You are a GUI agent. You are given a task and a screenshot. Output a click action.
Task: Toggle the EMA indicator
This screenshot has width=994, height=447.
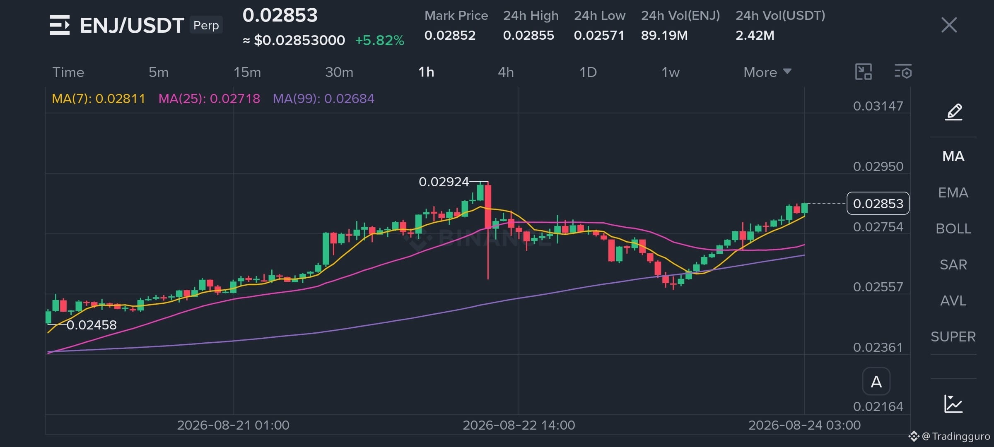click(x=953, y=192)
